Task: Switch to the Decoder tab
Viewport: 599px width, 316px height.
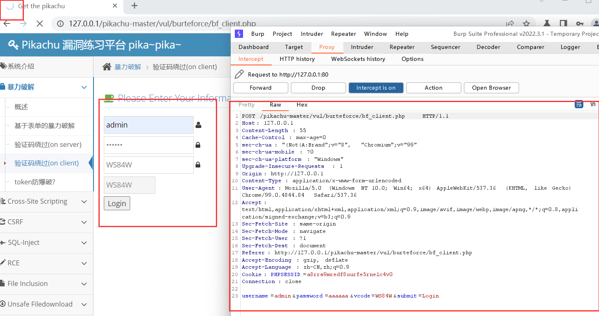Action: tap(488, 47)
